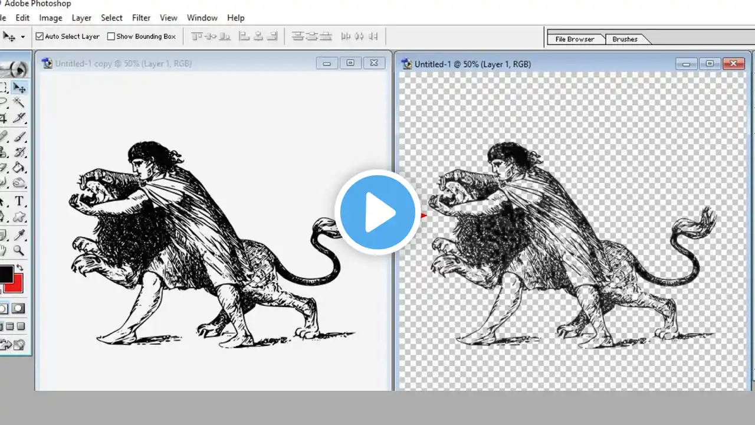Select the Type tool
755x425 pixels.
coord(19,202)
